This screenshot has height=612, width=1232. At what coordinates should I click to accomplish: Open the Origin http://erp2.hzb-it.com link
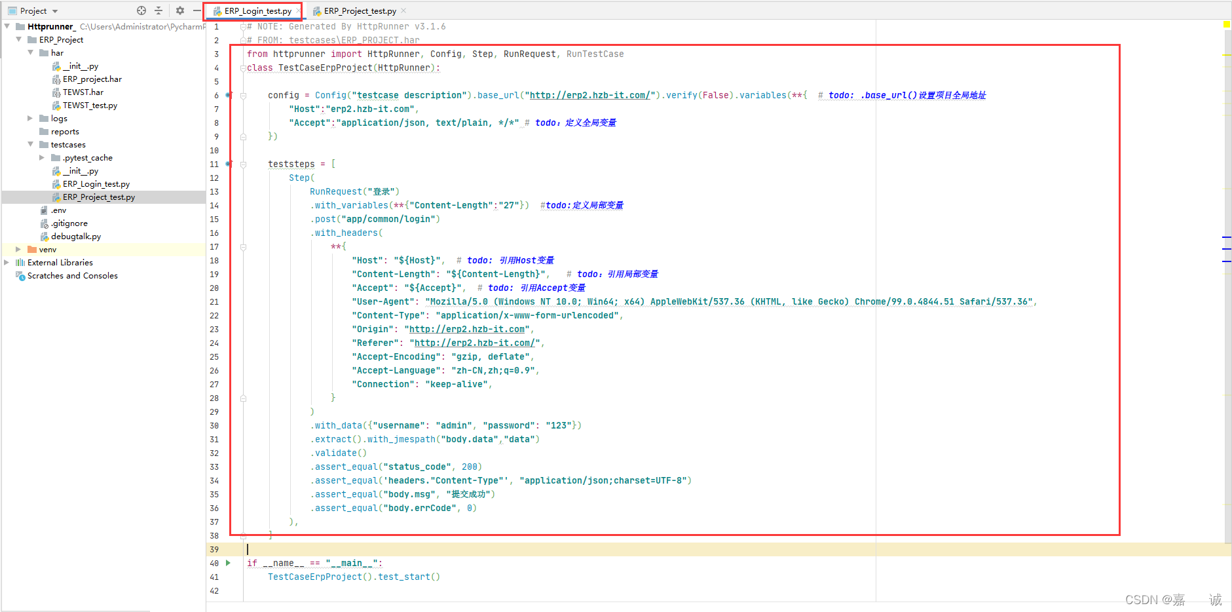pyautogui.click(x=467, y=330)
